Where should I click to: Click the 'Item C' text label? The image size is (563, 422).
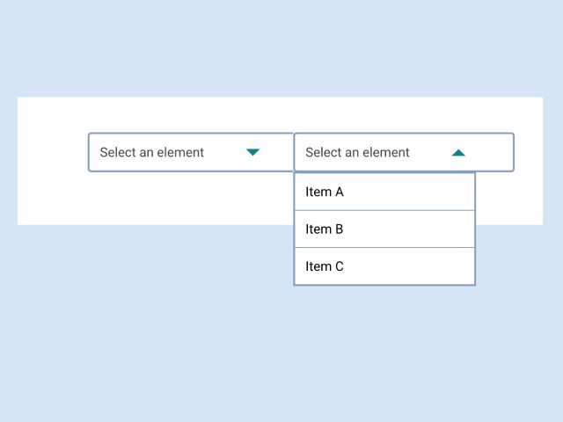324,266
